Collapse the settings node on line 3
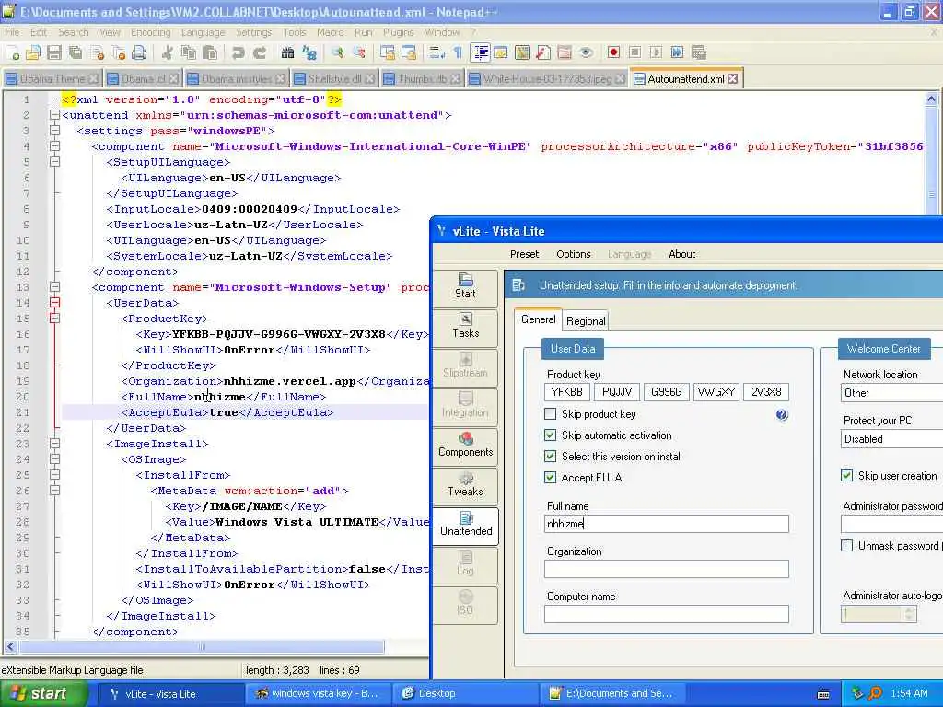 (x=54, y=131)
